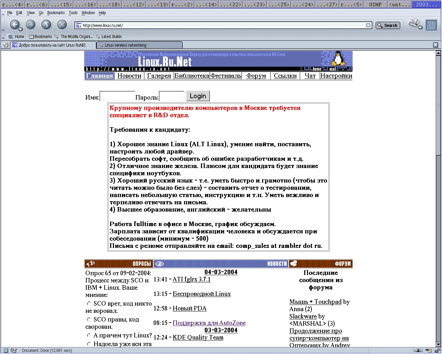442x354 pixels.
Task: Open the Bookmarks menu
Action: coord(56,13)
